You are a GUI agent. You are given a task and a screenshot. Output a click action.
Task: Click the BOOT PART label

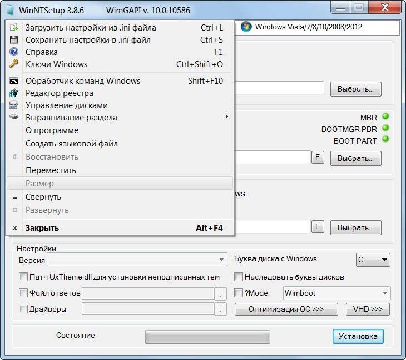[x=355, y=141]
